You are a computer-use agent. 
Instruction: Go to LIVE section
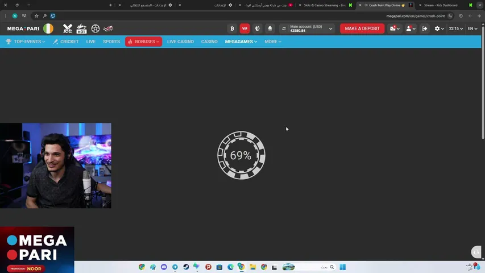pos(90,42)
